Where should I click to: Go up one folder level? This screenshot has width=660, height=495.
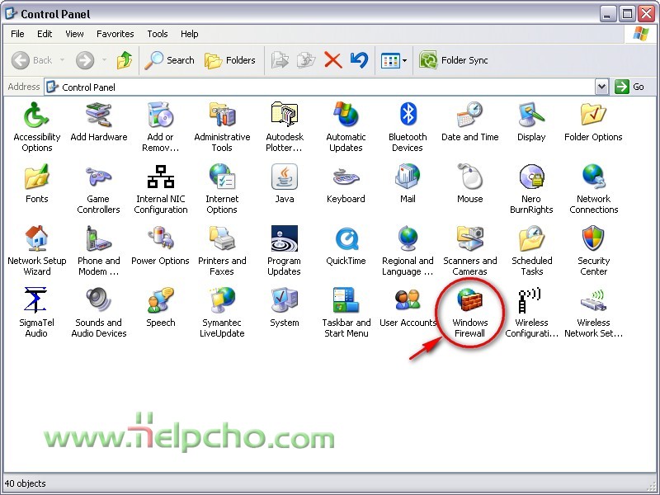(125, 60)
